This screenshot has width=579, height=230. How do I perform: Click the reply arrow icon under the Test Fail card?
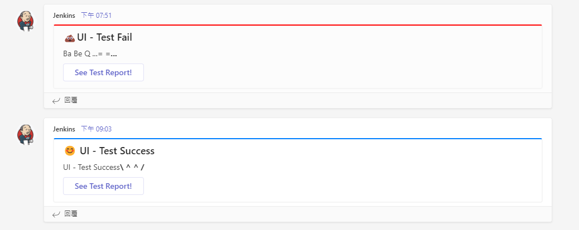[56, 101]
